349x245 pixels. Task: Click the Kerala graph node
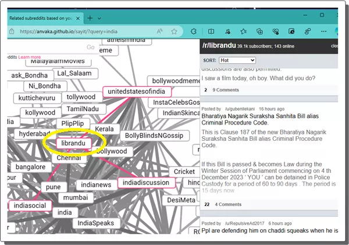(104, 129)
